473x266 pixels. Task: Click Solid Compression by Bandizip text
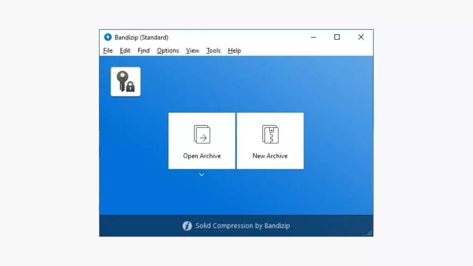(x=243, y=225)
